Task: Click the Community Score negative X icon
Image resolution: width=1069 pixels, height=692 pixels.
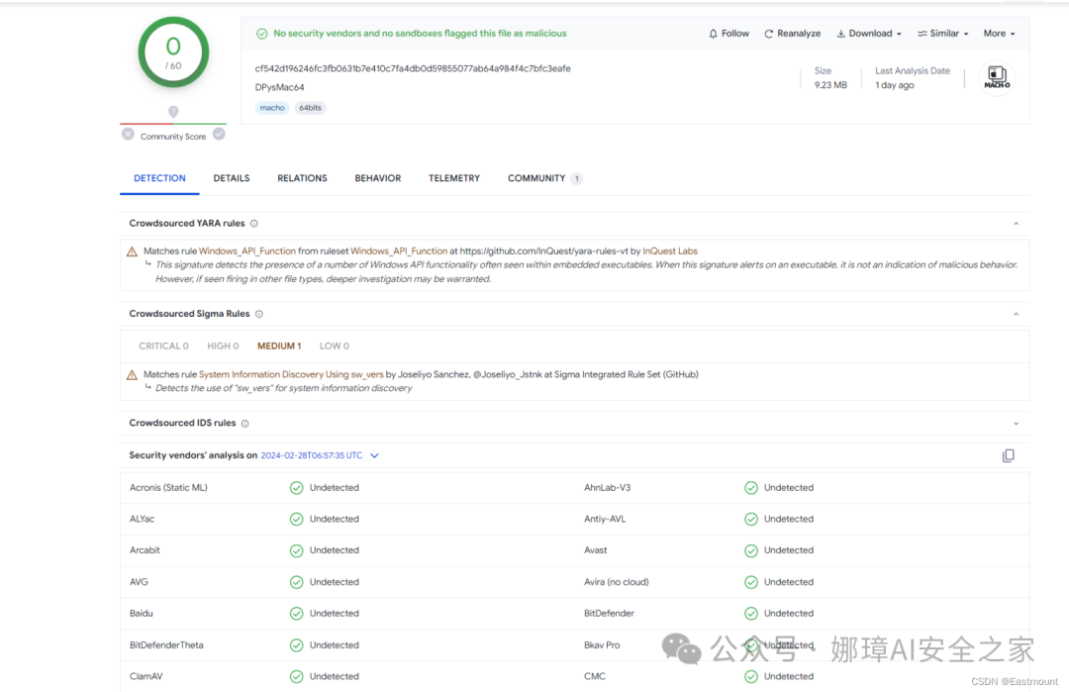Action: click(128, 135)
